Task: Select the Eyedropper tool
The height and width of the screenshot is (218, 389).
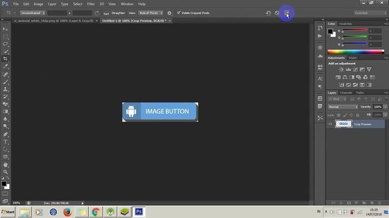Action: coord(5,66)
